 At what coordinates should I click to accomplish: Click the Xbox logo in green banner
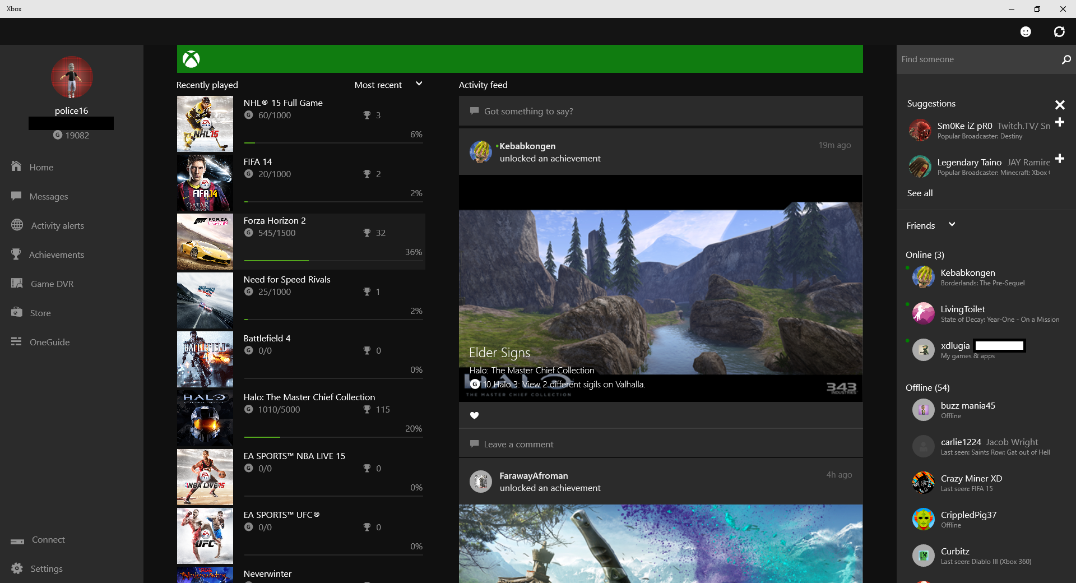pos(191,59)
